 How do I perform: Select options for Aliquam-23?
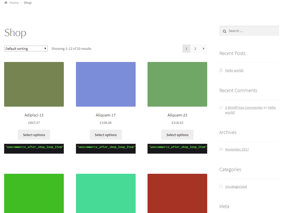[177, 135]
